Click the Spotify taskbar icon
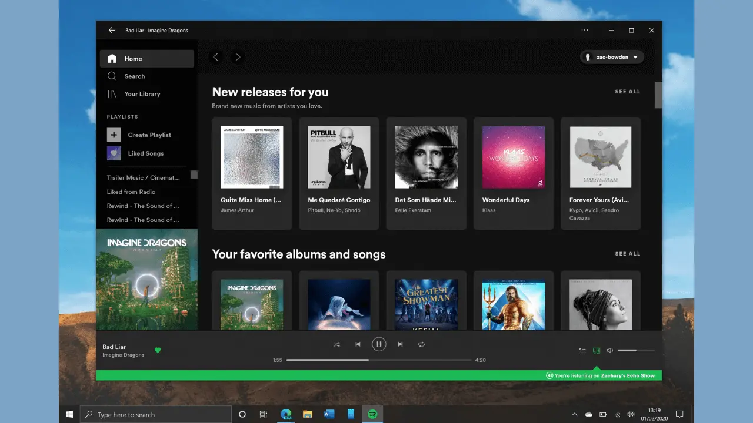The width and height of the screenshot is (753, 423). 372,414
